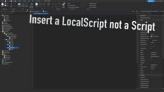Click the Pause test icon
Screen dimensions: 164x92
pyautogui.click(x=40, y=4)
